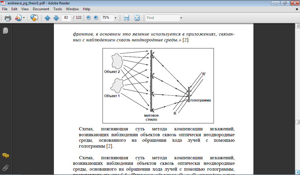Viewport: 300px width, 175px height.
Task: Click the vertical scrollbar up arrow
Action: [297, 26]
